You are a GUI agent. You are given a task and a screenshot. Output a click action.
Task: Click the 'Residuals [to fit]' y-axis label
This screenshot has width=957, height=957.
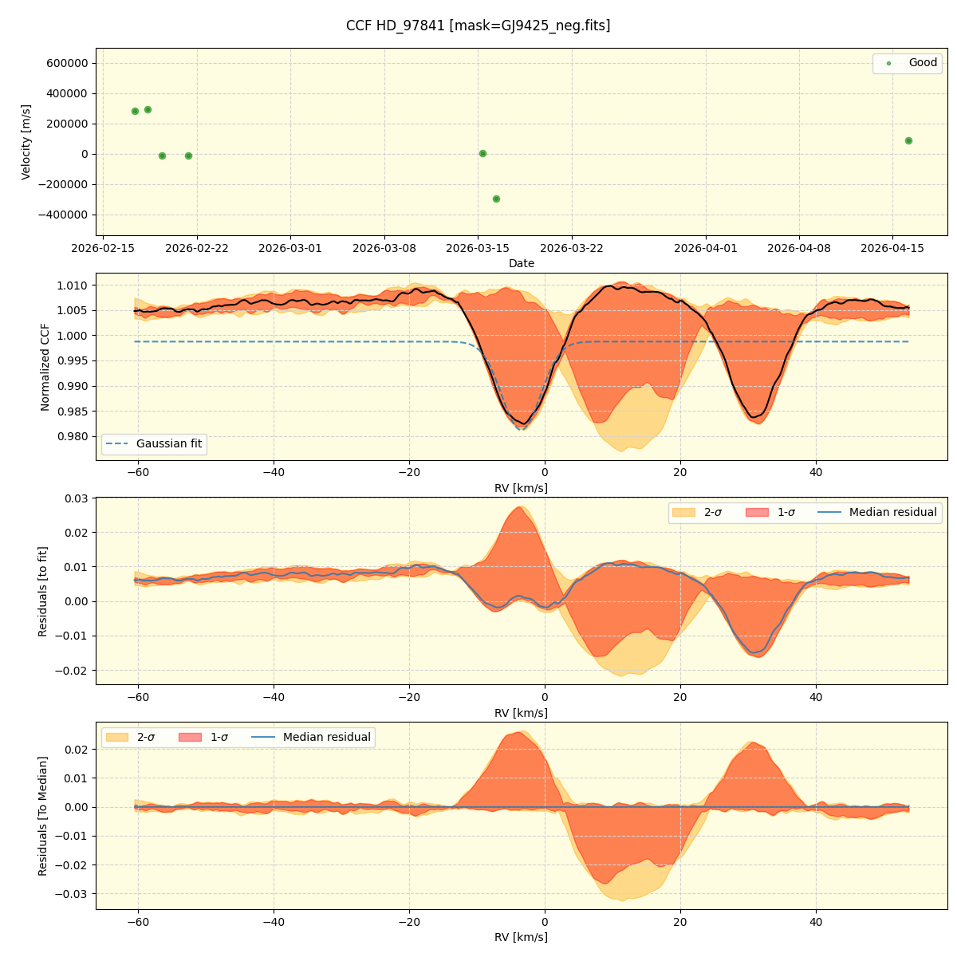click(x=43, y=591)
